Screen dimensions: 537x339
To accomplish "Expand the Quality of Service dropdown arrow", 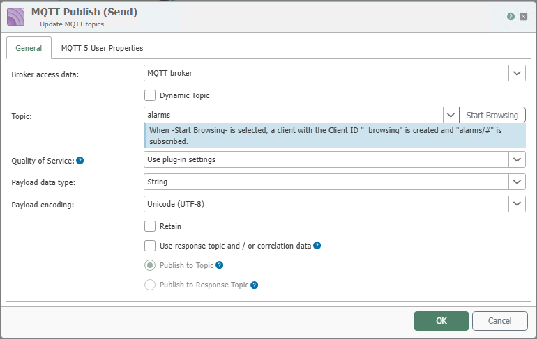I will [517, 159].
